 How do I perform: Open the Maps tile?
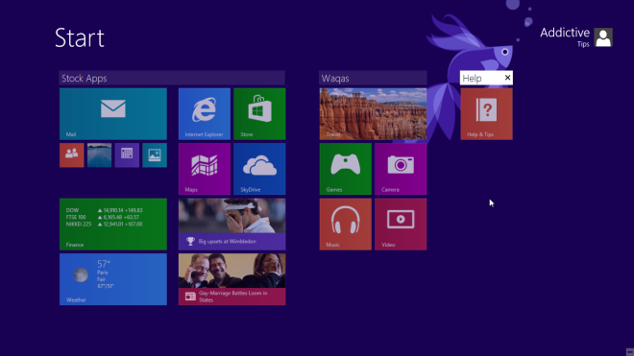coord(205,169)
